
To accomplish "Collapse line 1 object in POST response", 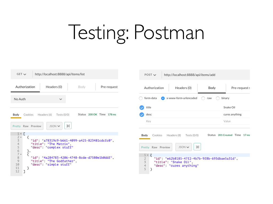I will click(x=148, y=155).
